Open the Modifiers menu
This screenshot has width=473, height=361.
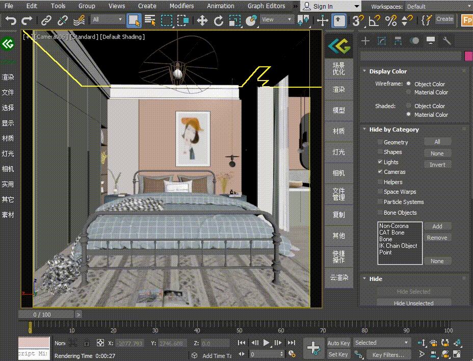(x=181, y=6)
